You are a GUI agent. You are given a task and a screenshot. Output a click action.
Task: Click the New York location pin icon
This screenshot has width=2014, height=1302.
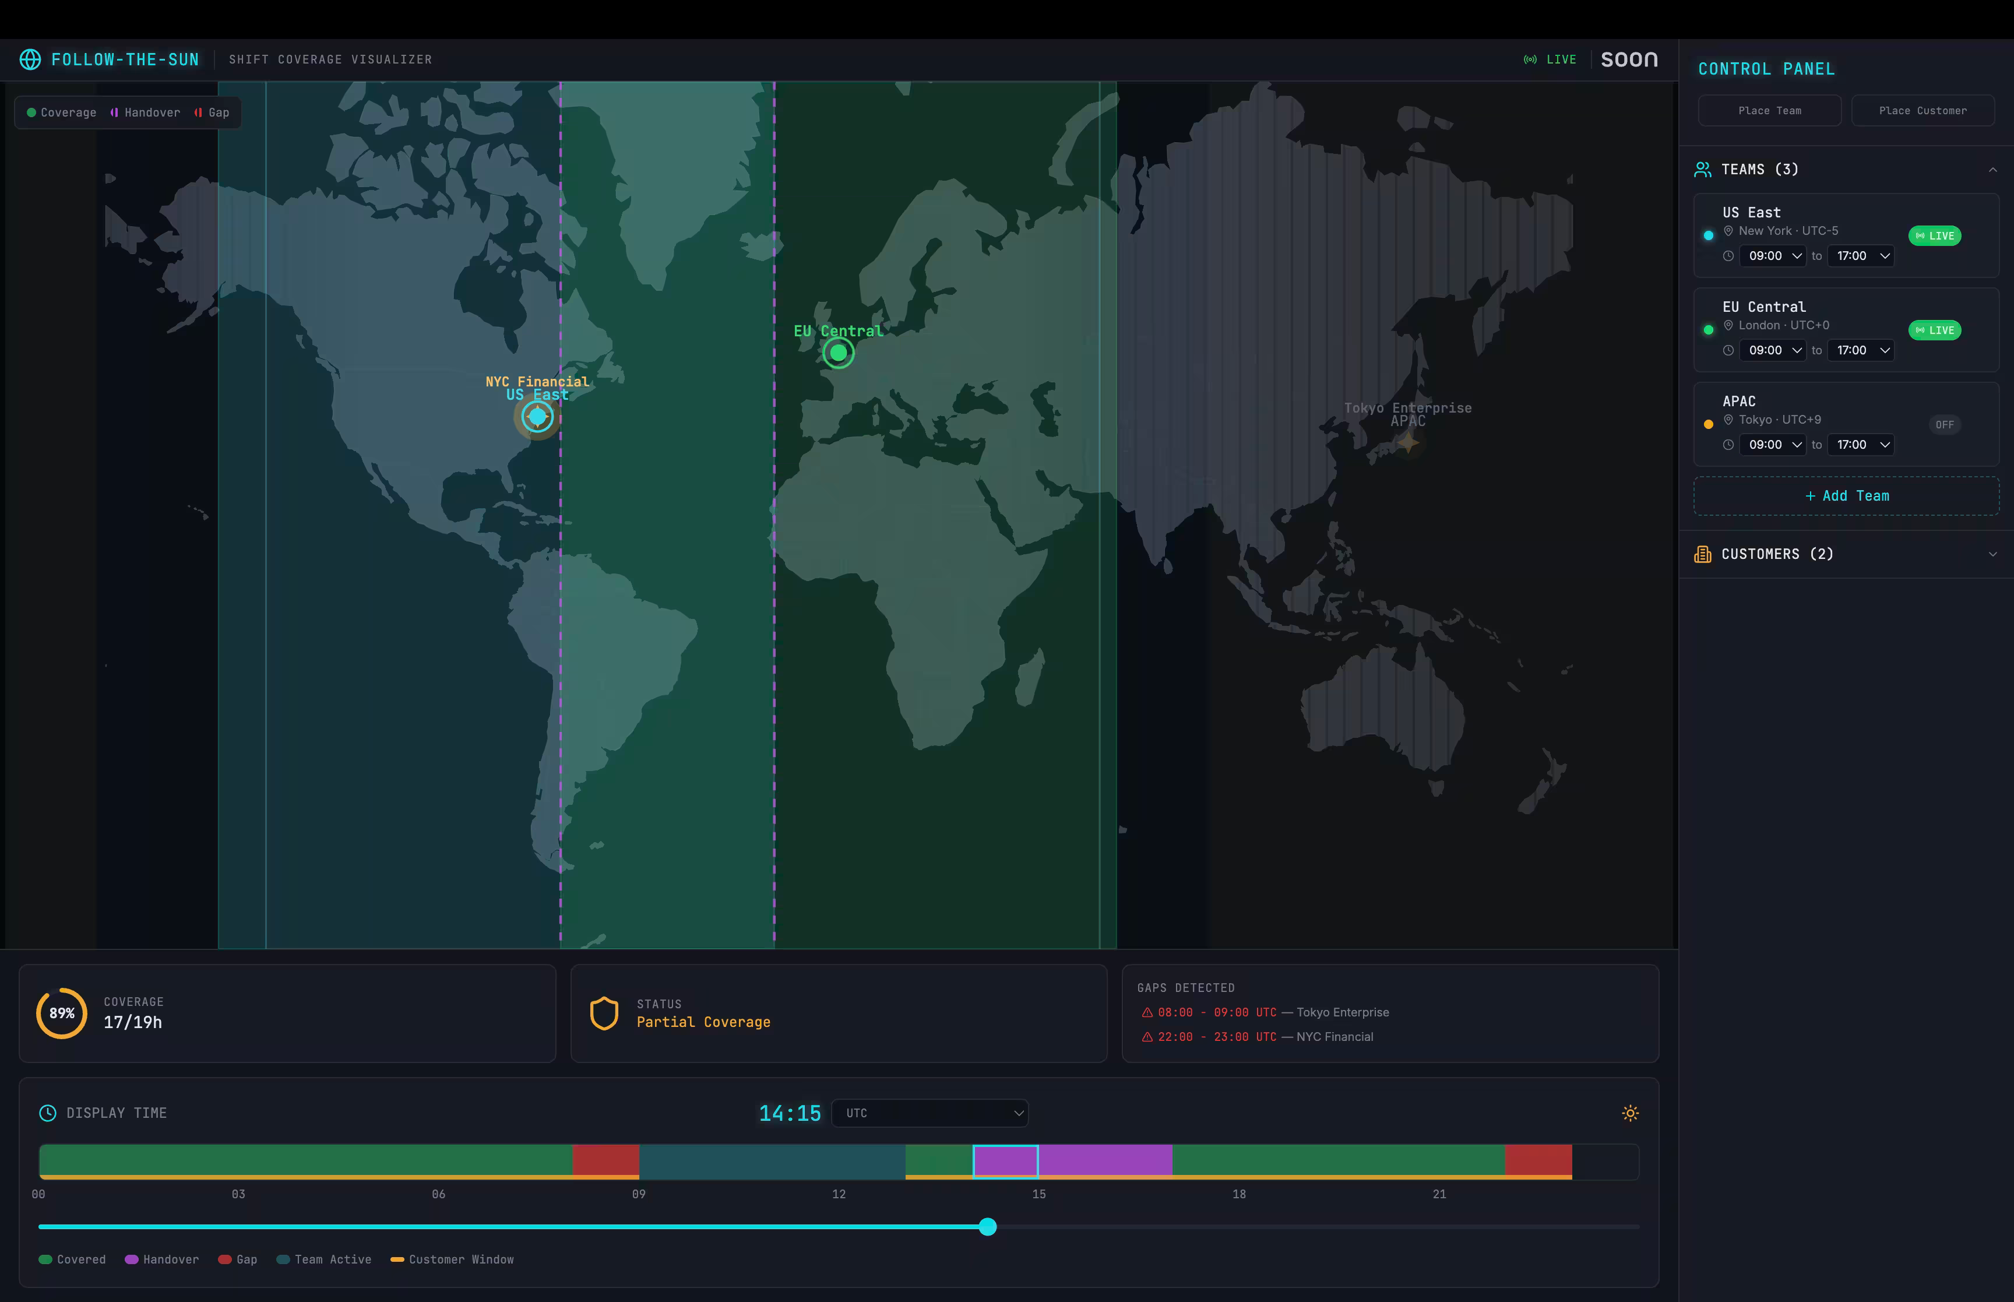coord(1728,231)
